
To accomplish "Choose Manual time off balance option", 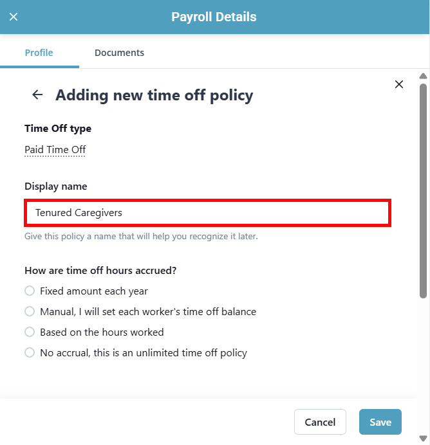I will (30, 312).
